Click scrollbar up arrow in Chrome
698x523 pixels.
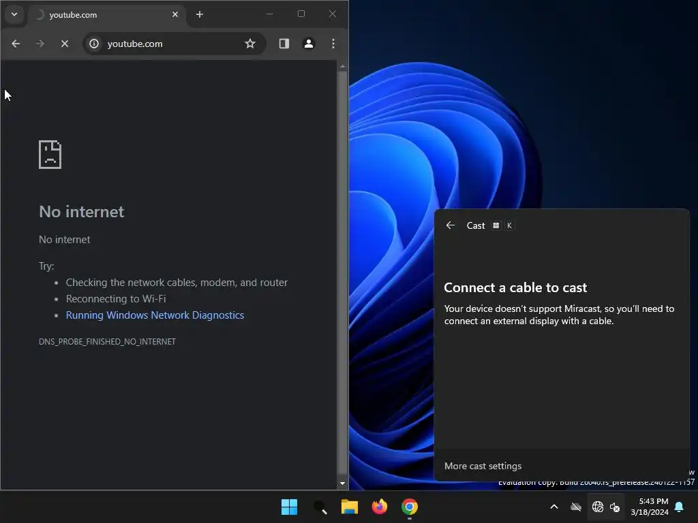(x=342, y=66)
